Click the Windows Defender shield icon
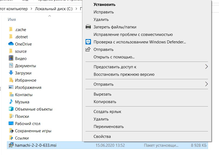The width and height of the screenshot is (219, 155). (x=88, y=42)
